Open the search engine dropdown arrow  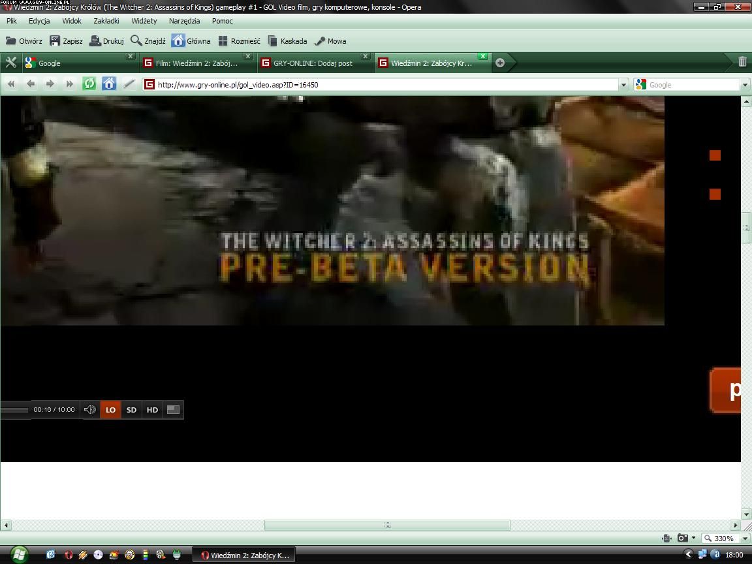pyautogui.click(x=745, y=85)
